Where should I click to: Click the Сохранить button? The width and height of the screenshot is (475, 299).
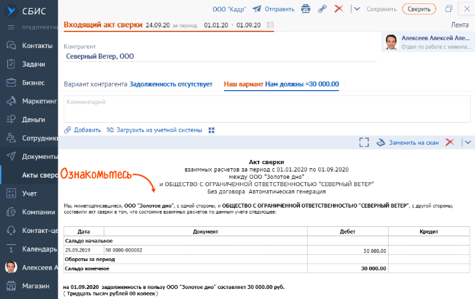coord(381,9)
